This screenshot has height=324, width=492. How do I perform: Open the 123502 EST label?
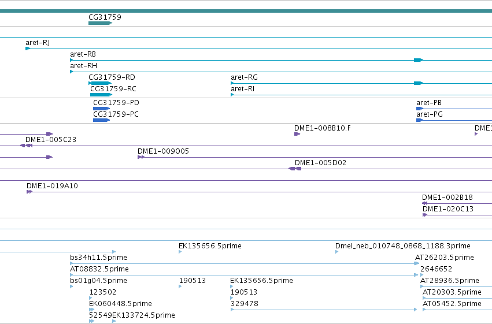[x=103, y=293]
